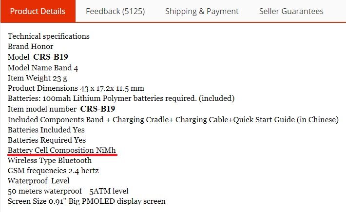The width and height of the screenshot is (346, 212).
Task: Click the Batteries Required Yes line
Action: click(47, 140)
